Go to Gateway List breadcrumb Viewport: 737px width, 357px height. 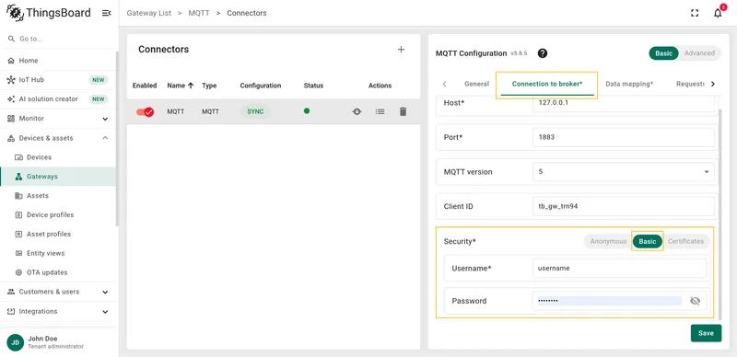pos(149,13)
